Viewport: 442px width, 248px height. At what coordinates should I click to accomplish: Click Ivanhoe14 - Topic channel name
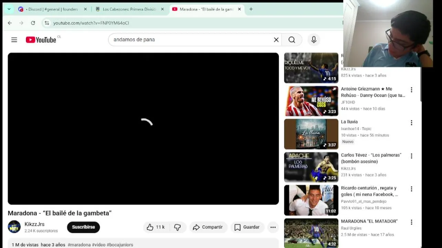356,128
